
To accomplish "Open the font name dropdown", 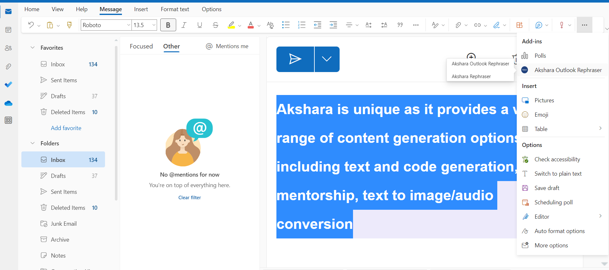I will [x=128, y=25].
